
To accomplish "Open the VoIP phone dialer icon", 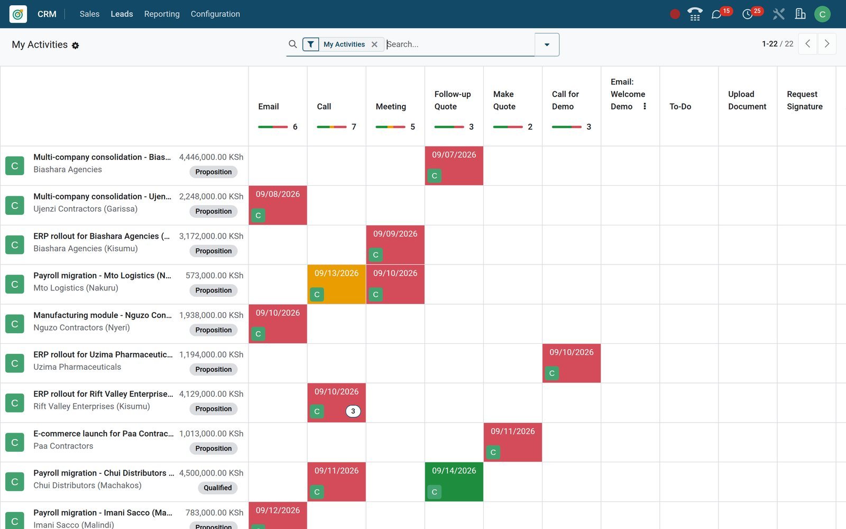I will tap(695, 14).
